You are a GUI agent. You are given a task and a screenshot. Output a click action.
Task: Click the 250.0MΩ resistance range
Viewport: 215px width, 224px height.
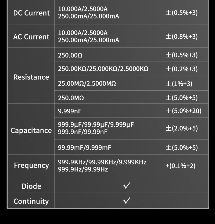click(71, 98)
